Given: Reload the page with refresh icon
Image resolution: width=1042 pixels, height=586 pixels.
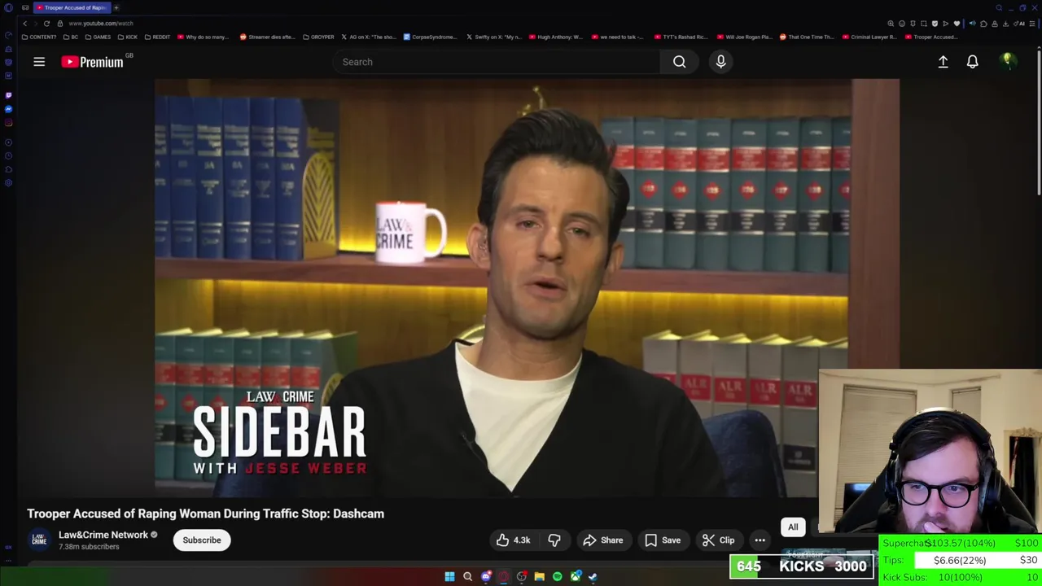Looking at the screenshot, I should [x=46, y=24].
